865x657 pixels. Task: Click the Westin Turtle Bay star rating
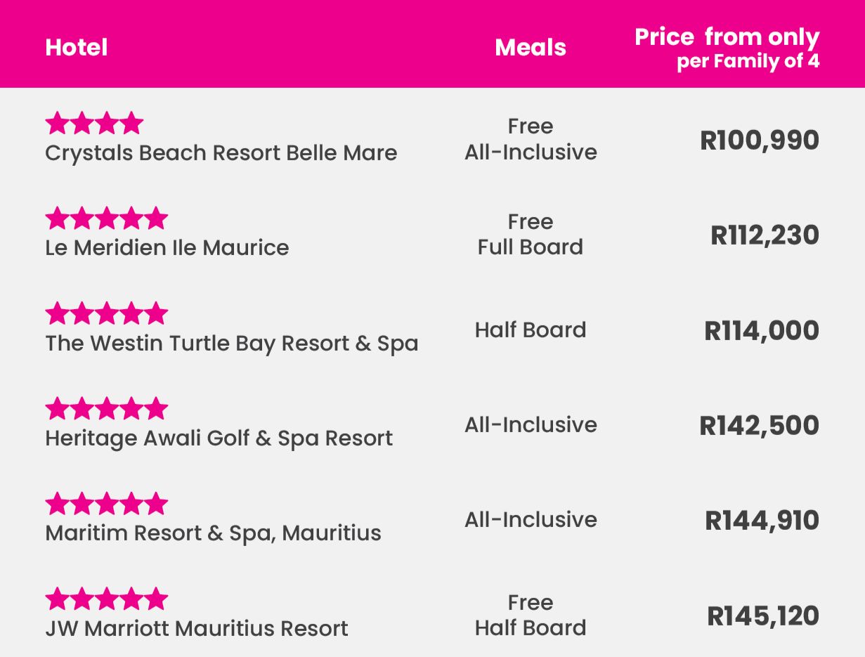[107, 313]
